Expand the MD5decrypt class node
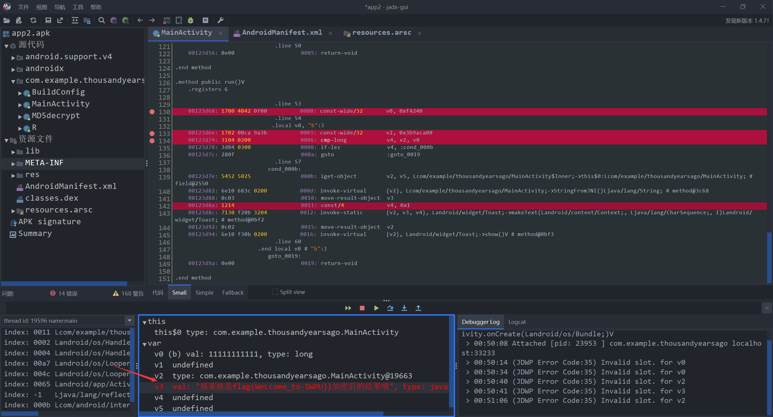Image resolution: width=773 pixels, height=417 pixels. coord(20,116)
